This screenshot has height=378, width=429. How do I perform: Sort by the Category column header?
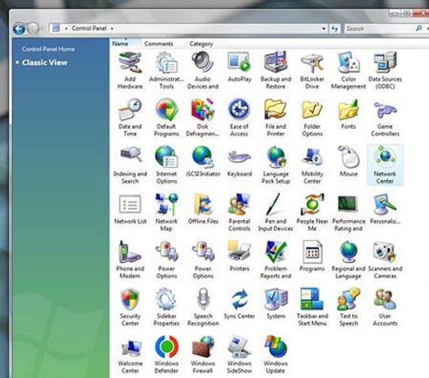[201, 44]
